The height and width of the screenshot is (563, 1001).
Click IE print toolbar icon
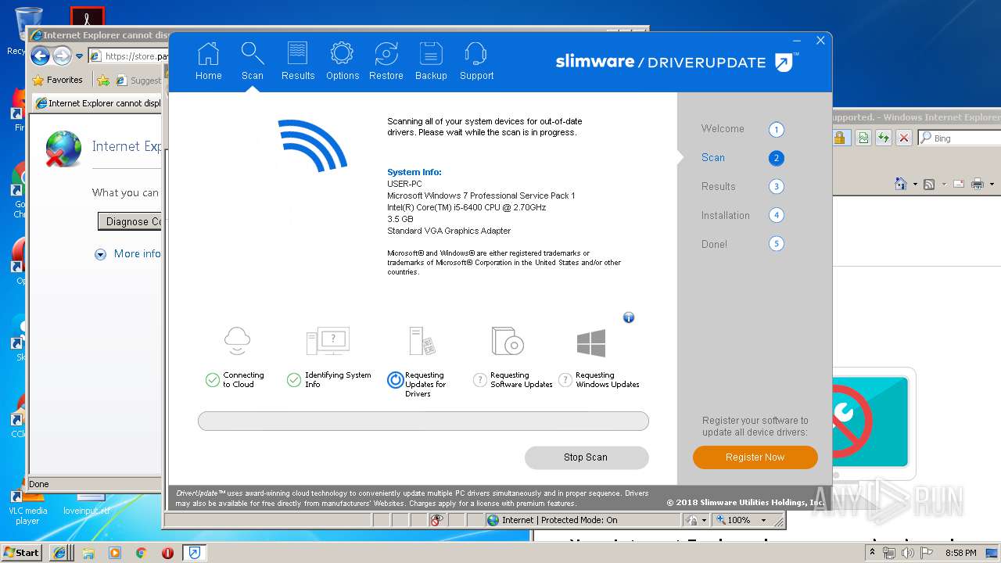point(978,184)
